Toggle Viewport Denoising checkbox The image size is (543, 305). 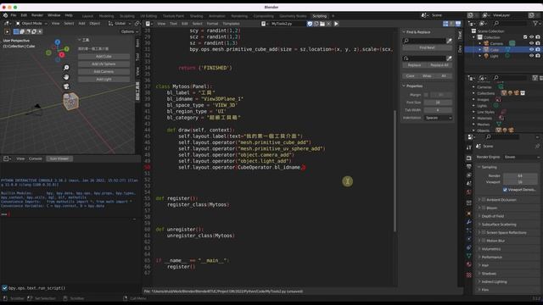coord(506,190)
